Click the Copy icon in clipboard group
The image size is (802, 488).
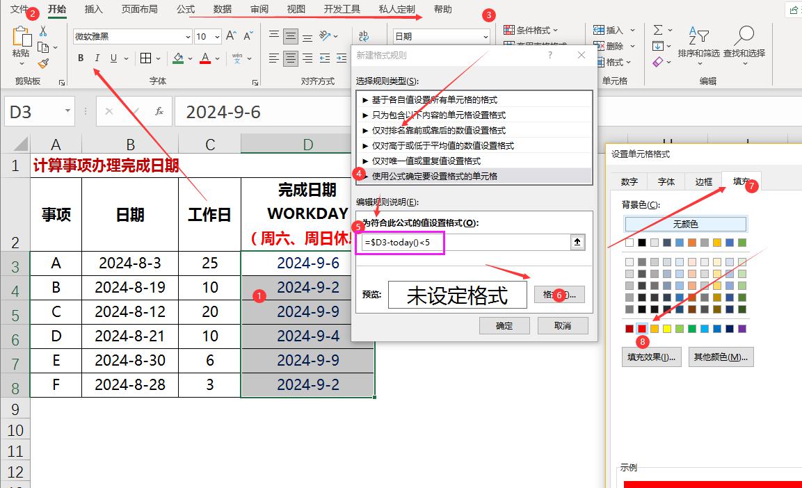coord(44,47)
